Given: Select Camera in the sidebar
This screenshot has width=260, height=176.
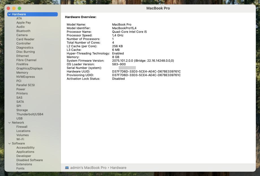Looking at the screenshot, I should (x=22, y=35).
